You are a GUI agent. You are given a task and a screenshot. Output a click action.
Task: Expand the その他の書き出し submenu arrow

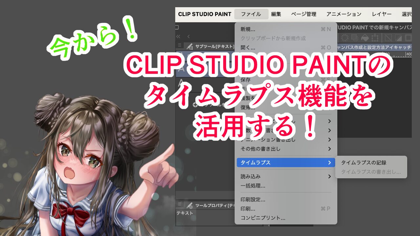coord(329,149)
